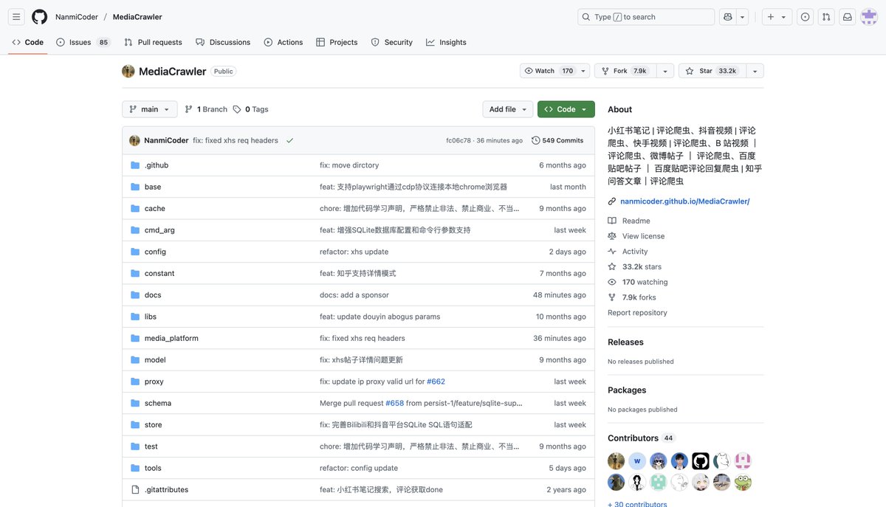Open commit hash fc06c78

[459, 140]
